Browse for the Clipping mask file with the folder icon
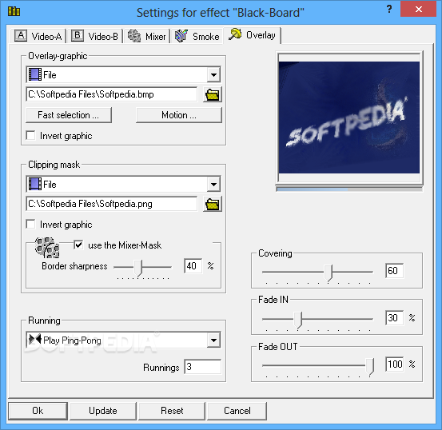Image resolution: width=442 pixels, height=430 pixels. click(x=213, y=204)
